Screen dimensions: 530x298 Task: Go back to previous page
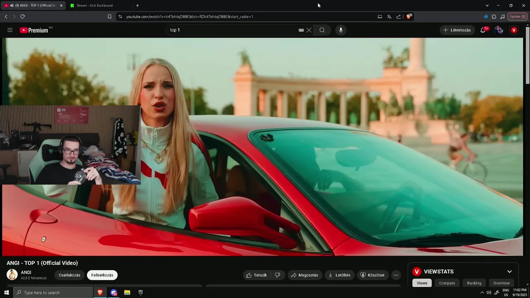(6, 17)
